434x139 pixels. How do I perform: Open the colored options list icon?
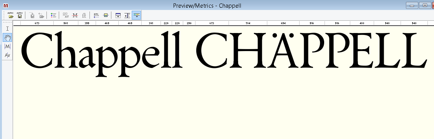pos(53,15)
